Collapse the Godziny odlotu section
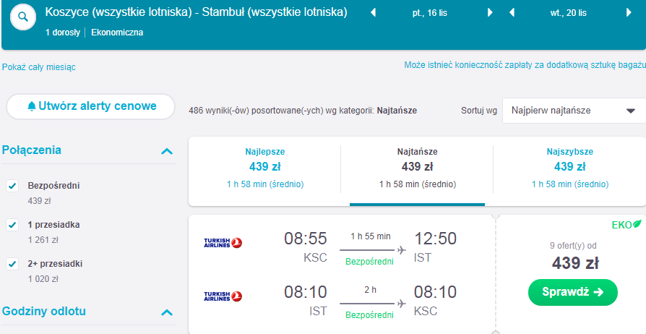646x334 pixels. [167, 312]
